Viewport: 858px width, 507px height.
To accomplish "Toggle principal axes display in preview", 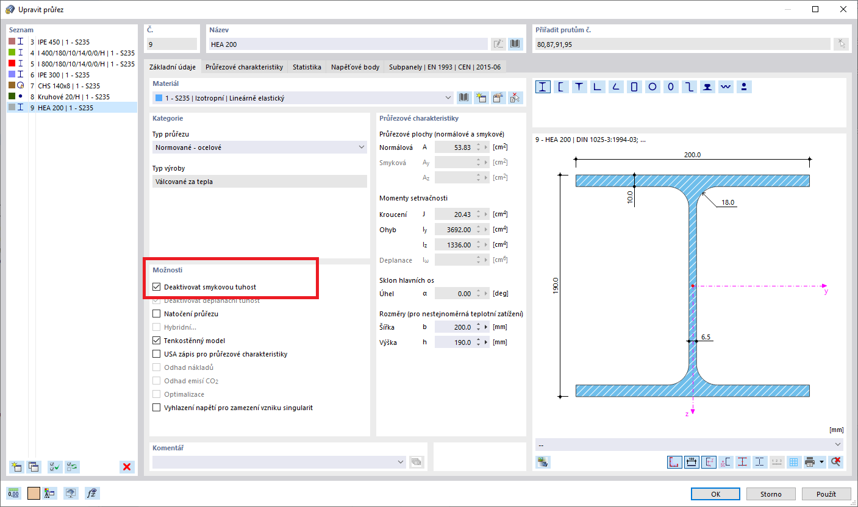I will click(709, 462).
